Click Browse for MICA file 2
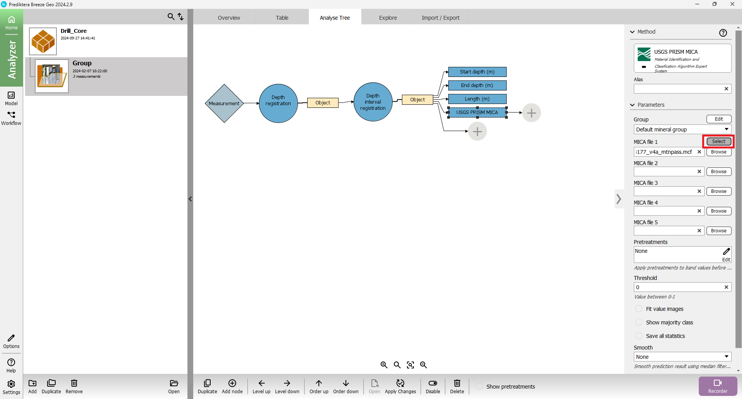Viewport: 742px width, 399px height. click(718, 172)
